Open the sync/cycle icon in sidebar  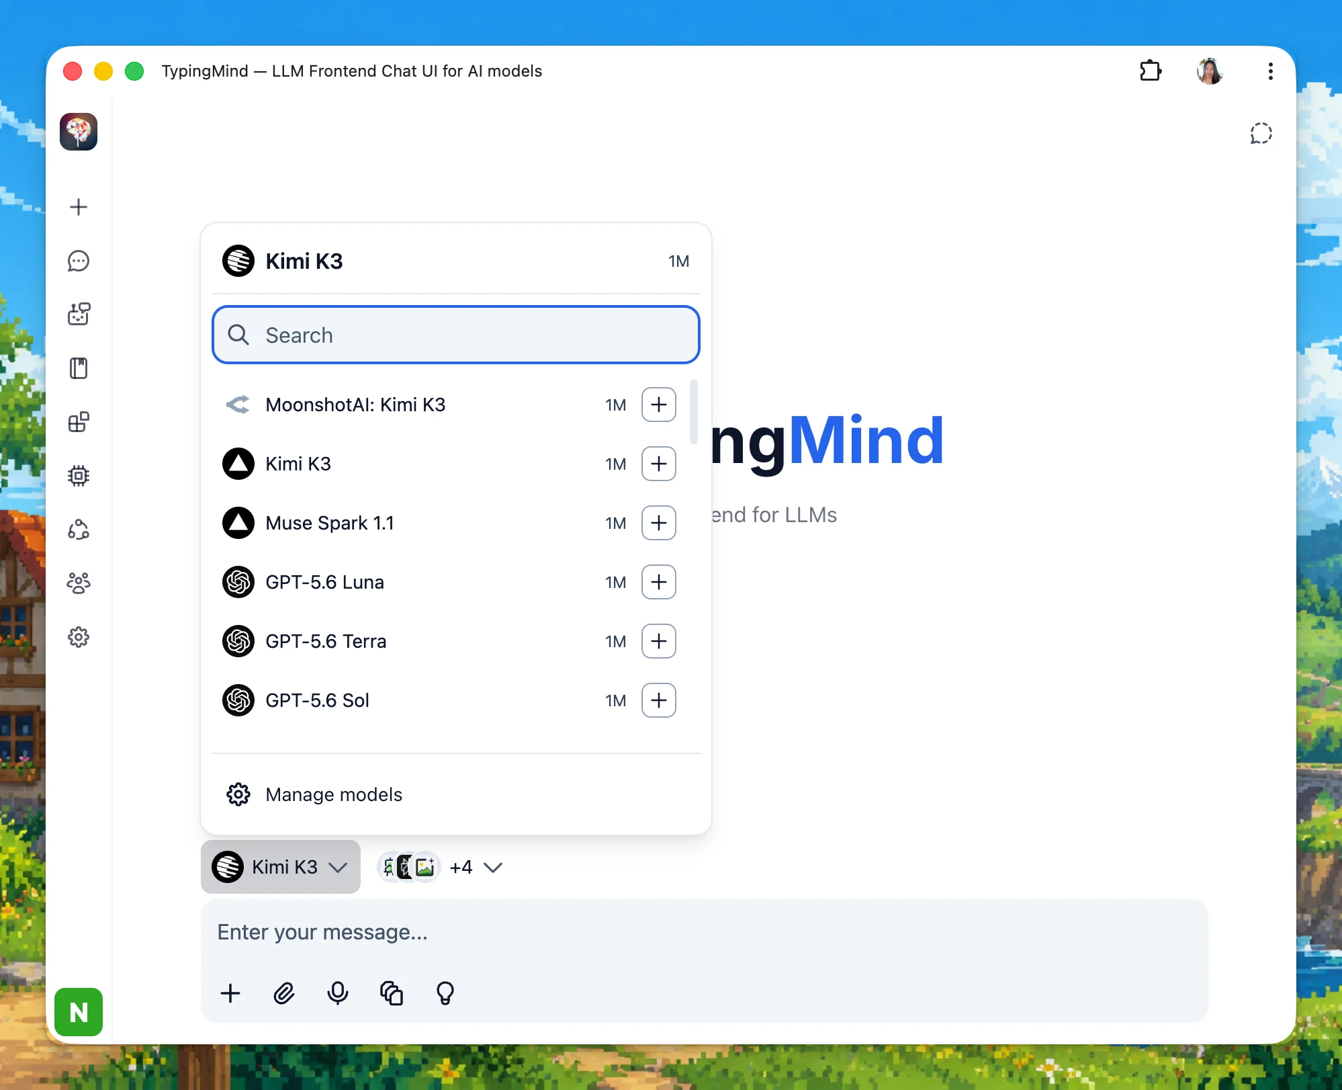click(79, 530)
